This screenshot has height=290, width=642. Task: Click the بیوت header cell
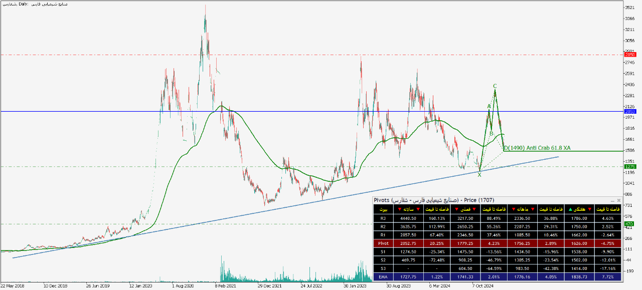pyautogui.click(x=383, y=209)
